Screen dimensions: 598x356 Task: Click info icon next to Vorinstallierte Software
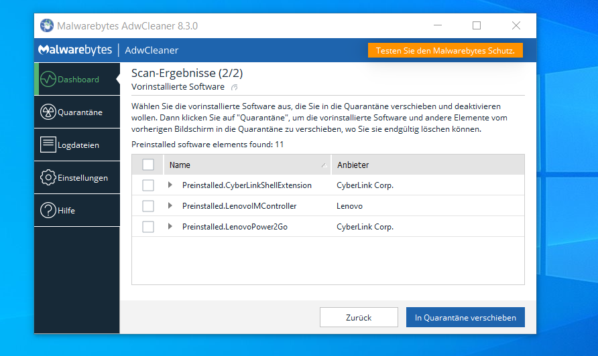[235, 87]
